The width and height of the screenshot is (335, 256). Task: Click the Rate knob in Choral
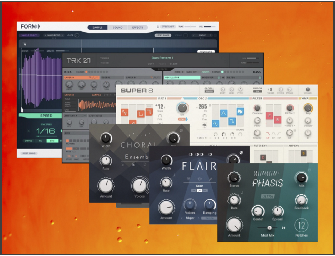click(x=106, y=160)
